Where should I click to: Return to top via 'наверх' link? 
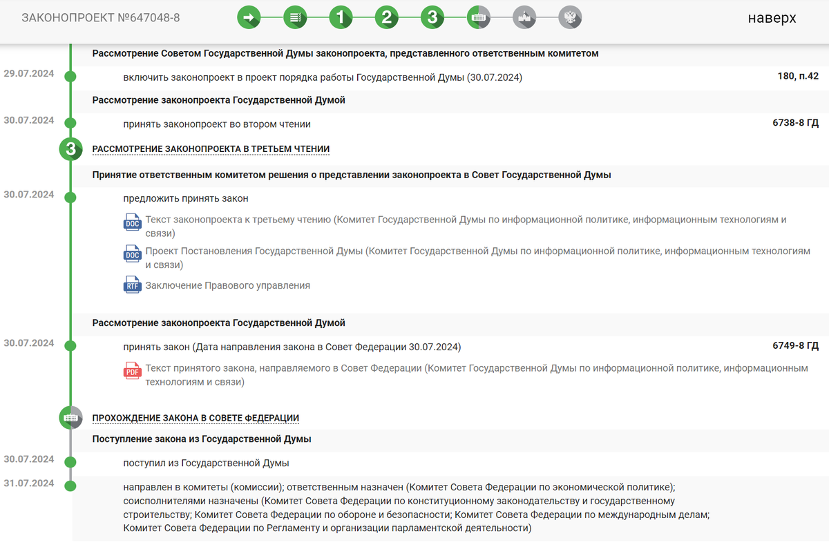click(772, 18)
